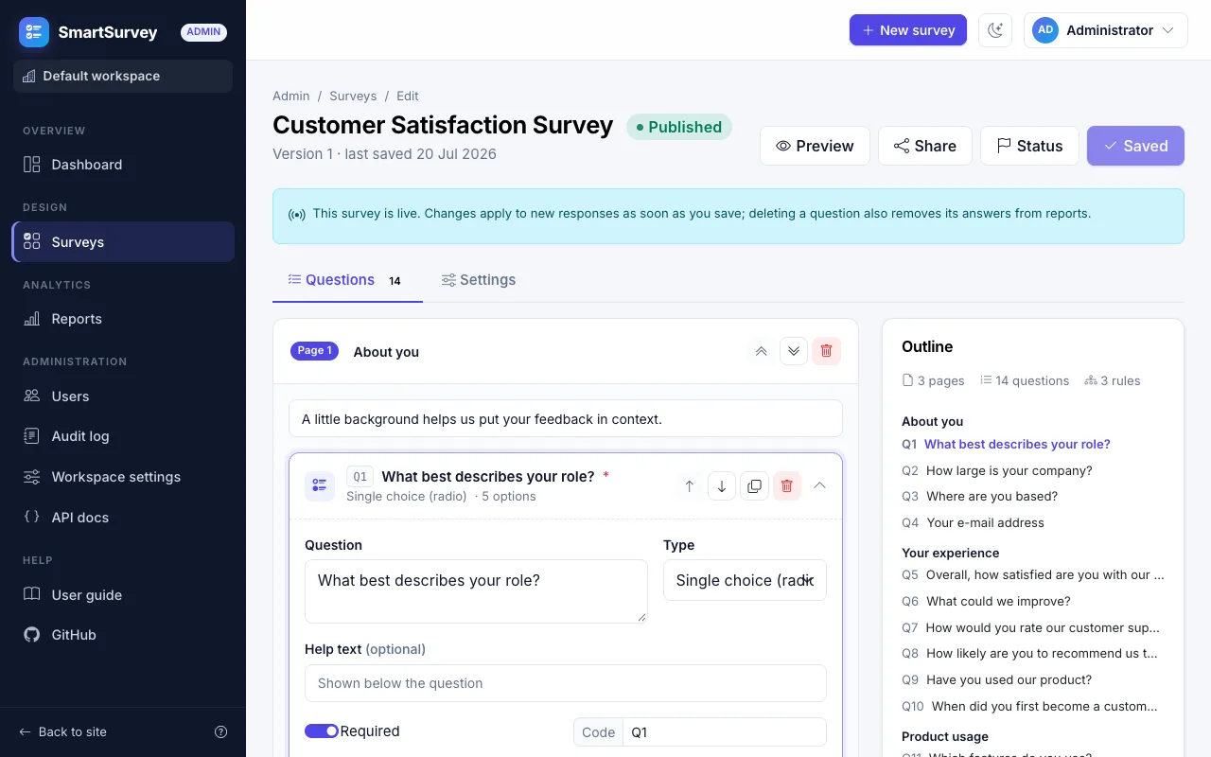Open the GitHub link in sidebar
This screenshot has height=757, width=1211.
123,635
